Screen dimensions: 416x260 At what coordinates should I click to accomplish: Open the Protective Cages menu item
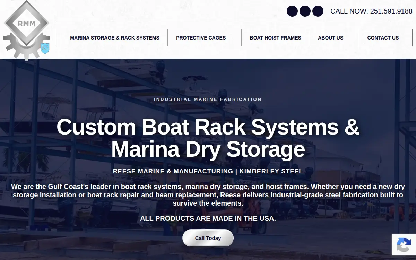tap(201, 38)
